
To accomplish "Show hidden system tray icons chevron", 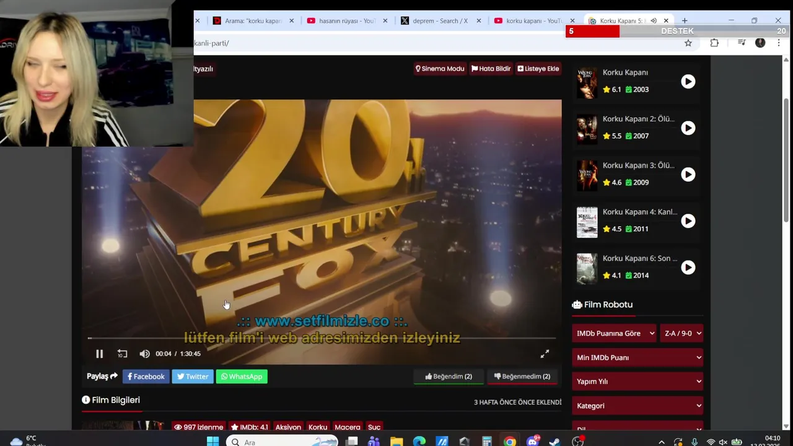I will [x=662, y=442].
